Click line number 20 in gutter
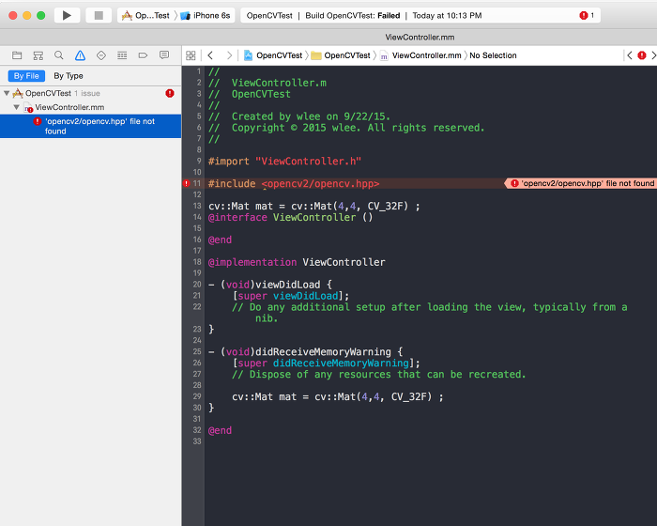This screenshot has height=526, width=657. 197,285
